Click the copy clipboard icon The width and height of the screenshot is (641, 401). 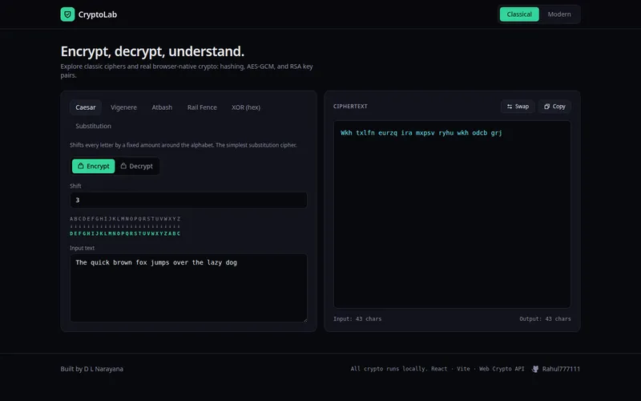click(x=546, y=107)
